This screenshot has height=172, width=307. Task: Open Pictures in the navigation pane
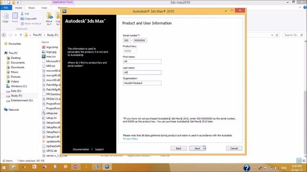[x=15, y=77]
